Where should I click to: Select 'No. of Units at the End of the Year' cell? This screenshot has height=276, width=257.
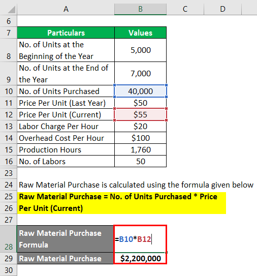[66, 74]
